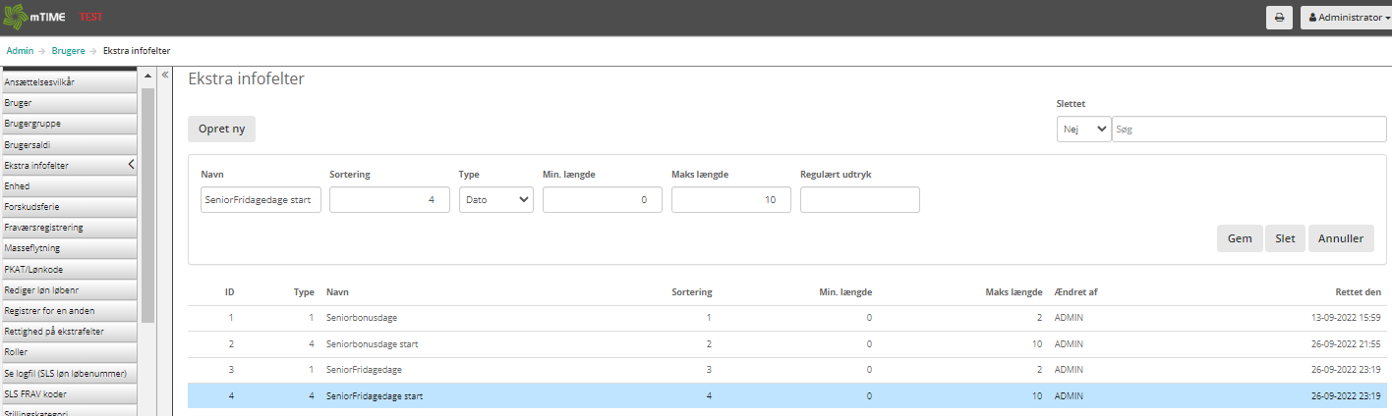Open the Administrator user menu

(x=1345, y=18)
